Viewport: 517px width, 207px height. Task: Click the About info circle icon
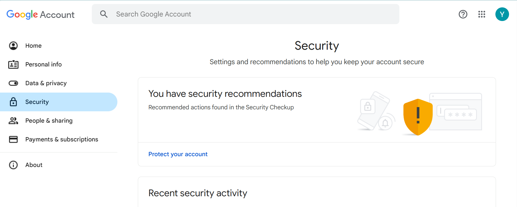click(x=13, y=165)
